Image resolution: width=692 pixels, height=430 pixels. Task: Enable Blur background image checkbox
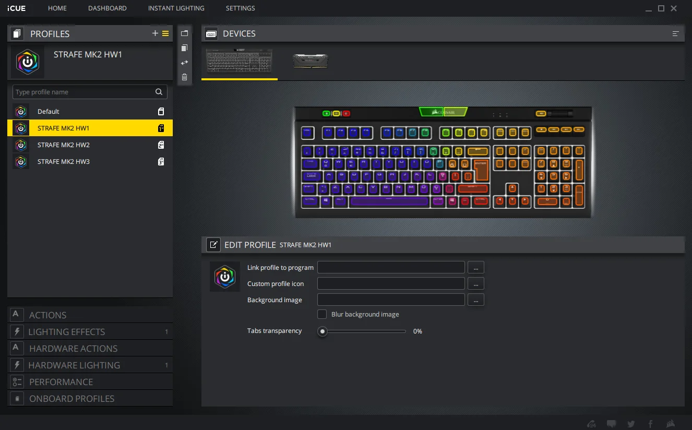point(322,314)
